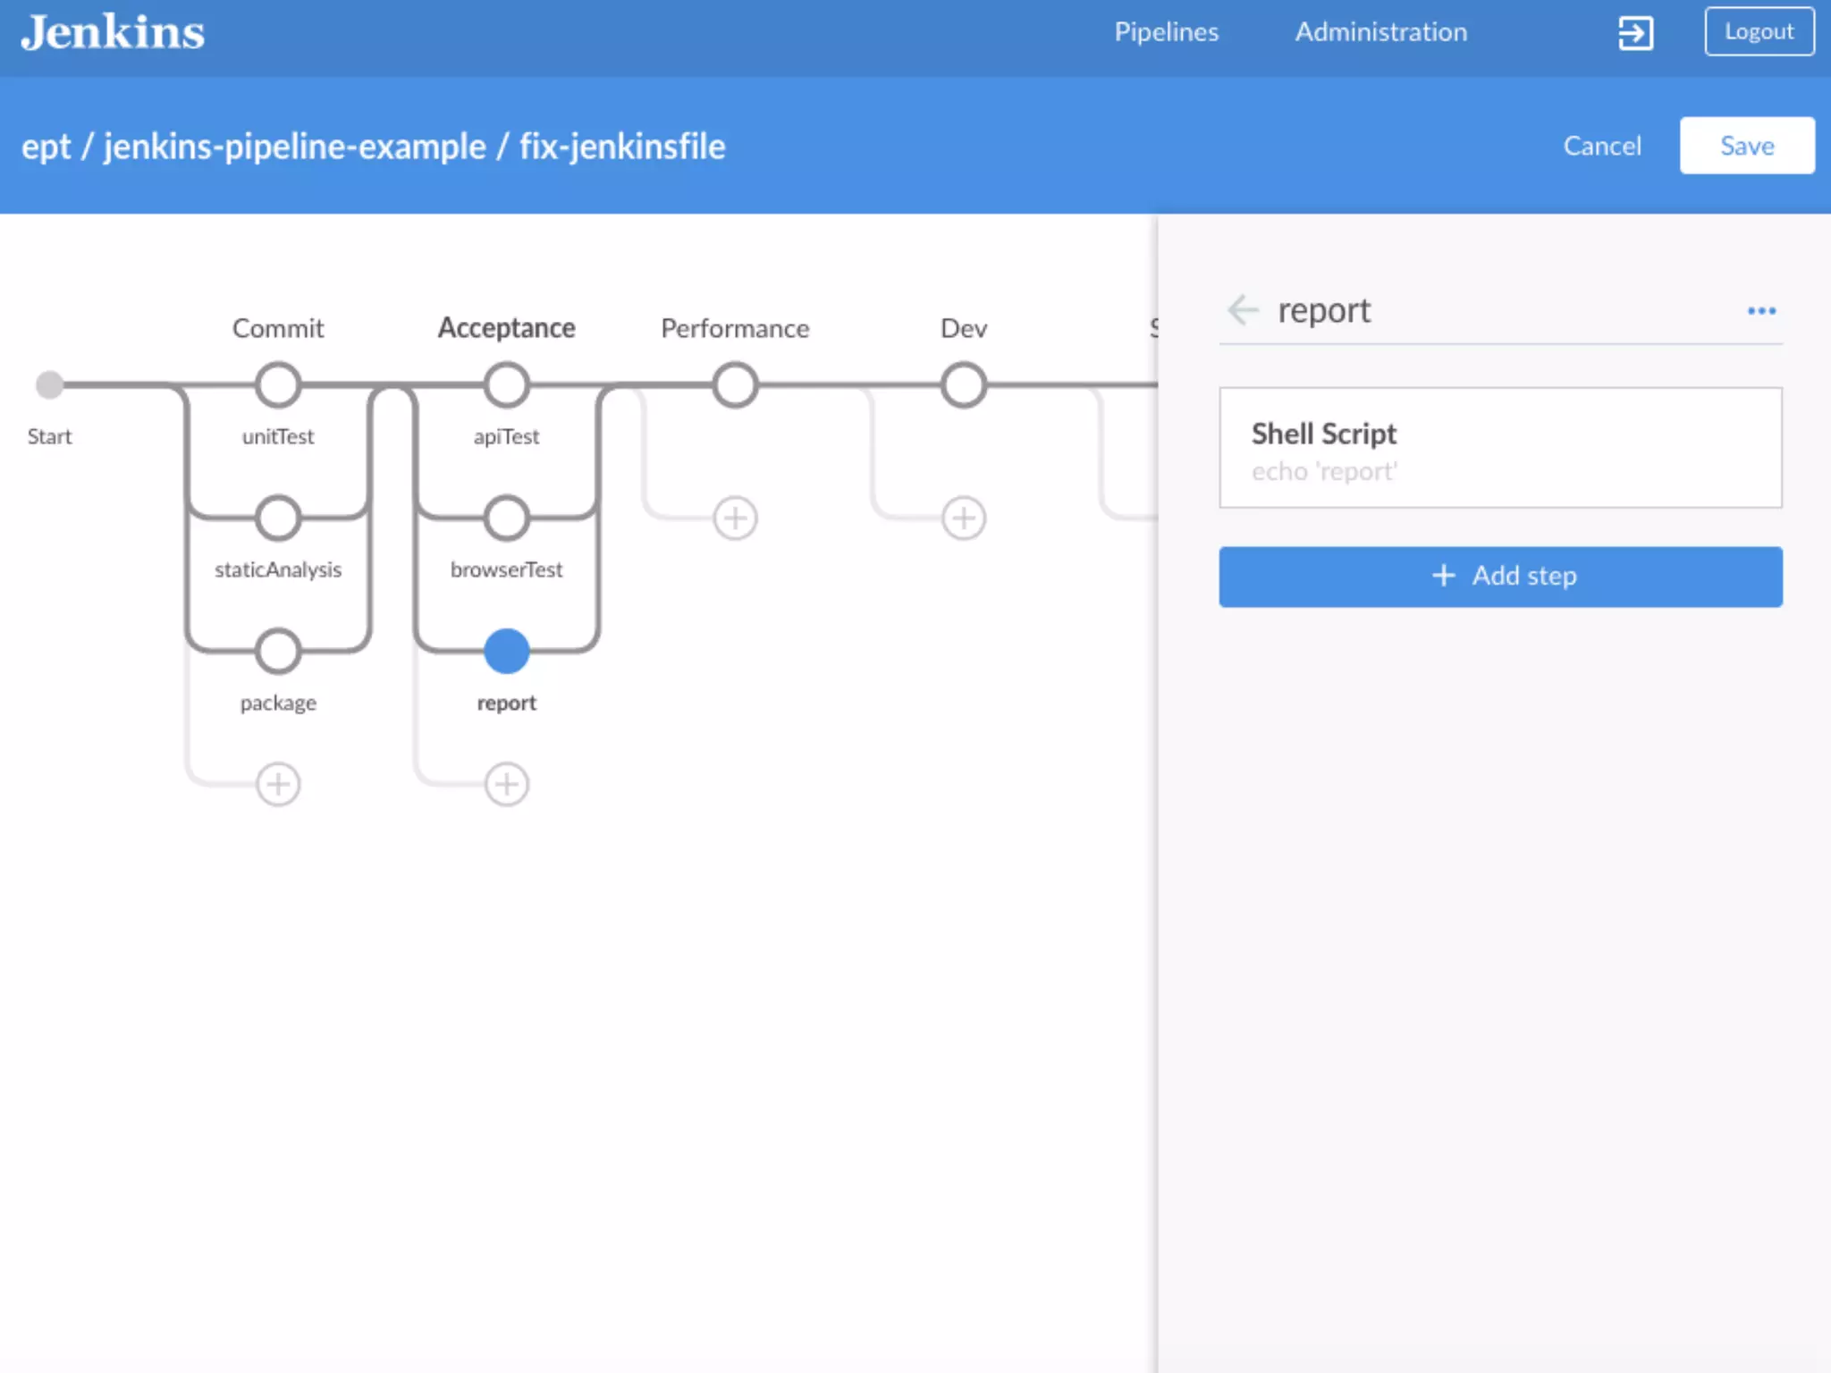Add a stage under Dev

point(964,518)
